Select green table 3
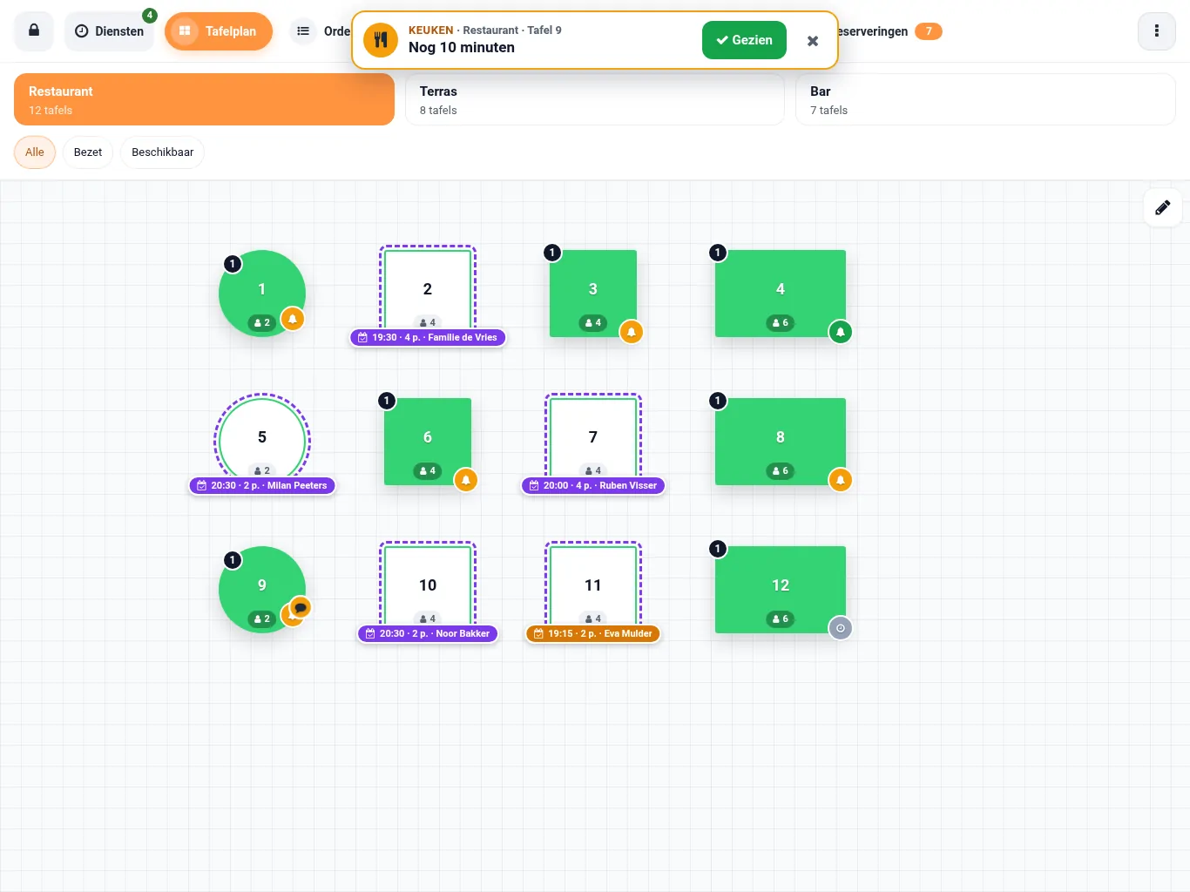Viewport: 1190px width, 892px height. pos(593,294)
